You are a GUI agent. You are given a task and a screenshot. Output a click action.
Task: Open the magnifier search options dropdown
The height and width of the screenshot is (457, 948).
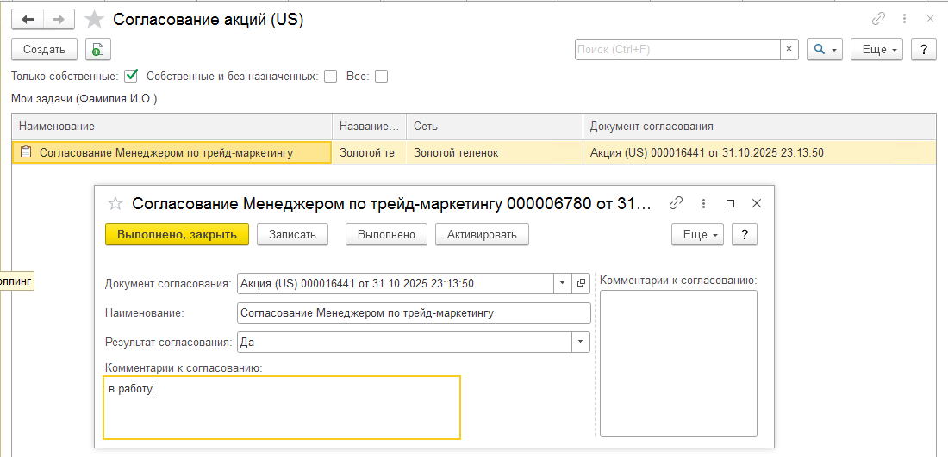(825, 50)
